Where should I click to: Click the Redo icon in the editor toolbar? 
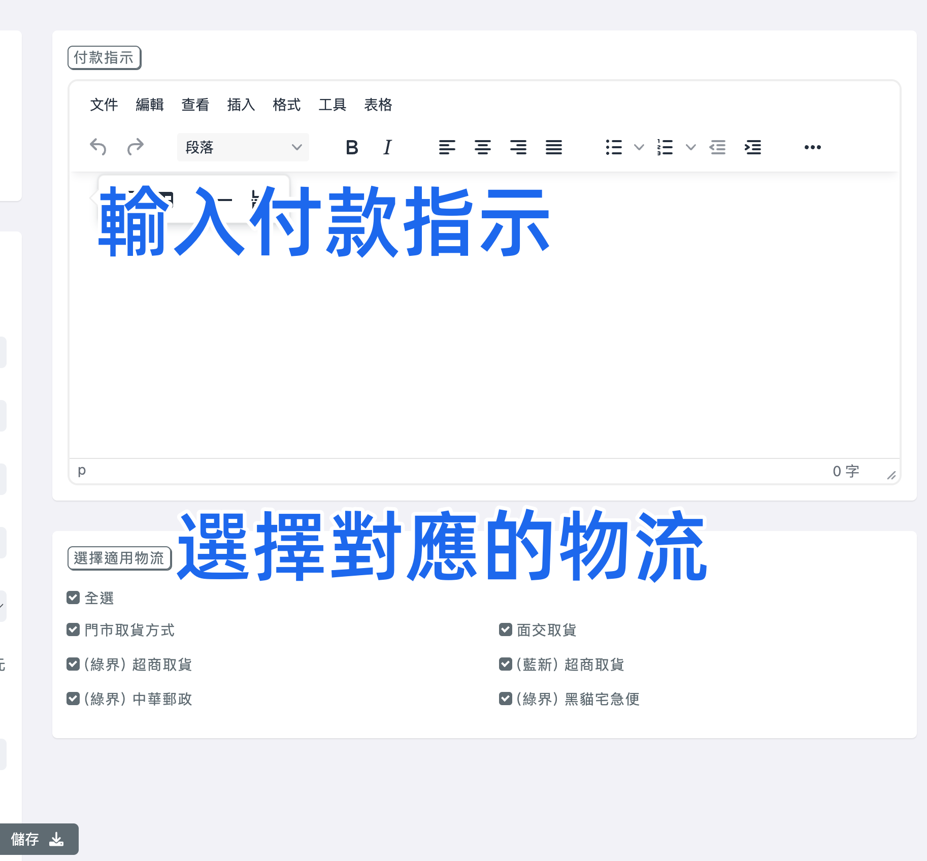tap(136, 147)
